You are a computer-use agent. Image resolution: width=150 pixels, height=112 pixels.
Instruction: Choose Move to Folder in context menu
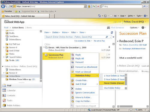click(x=83, y=97)
